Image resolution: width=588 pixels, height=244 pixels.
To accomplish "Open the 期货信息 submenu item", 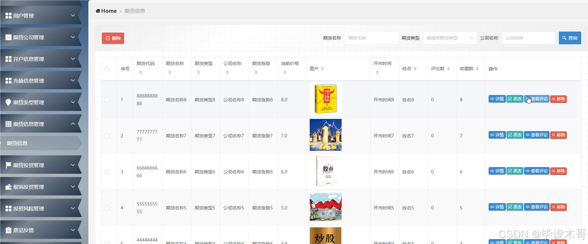I will coord(41,143).
